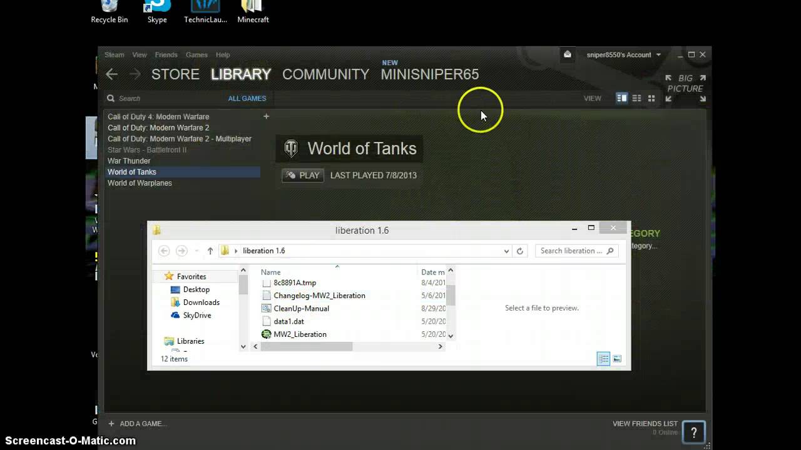Open Desktop in the navigation pane
801x450 pixels.
pos(196,289)
